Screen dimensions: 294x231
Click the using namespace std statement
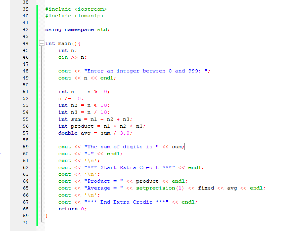(78, 29)
